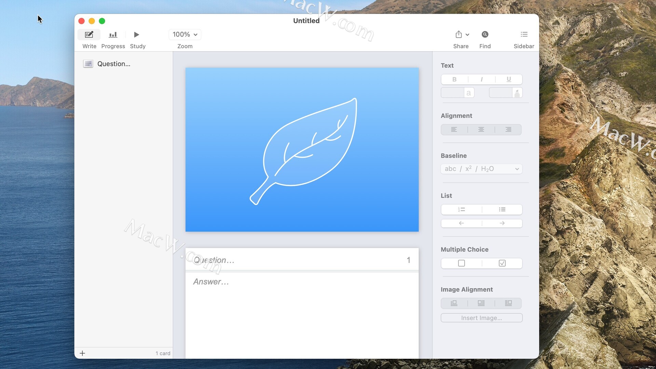
Task: Click card number 1 label
Action: coord(408,260)
